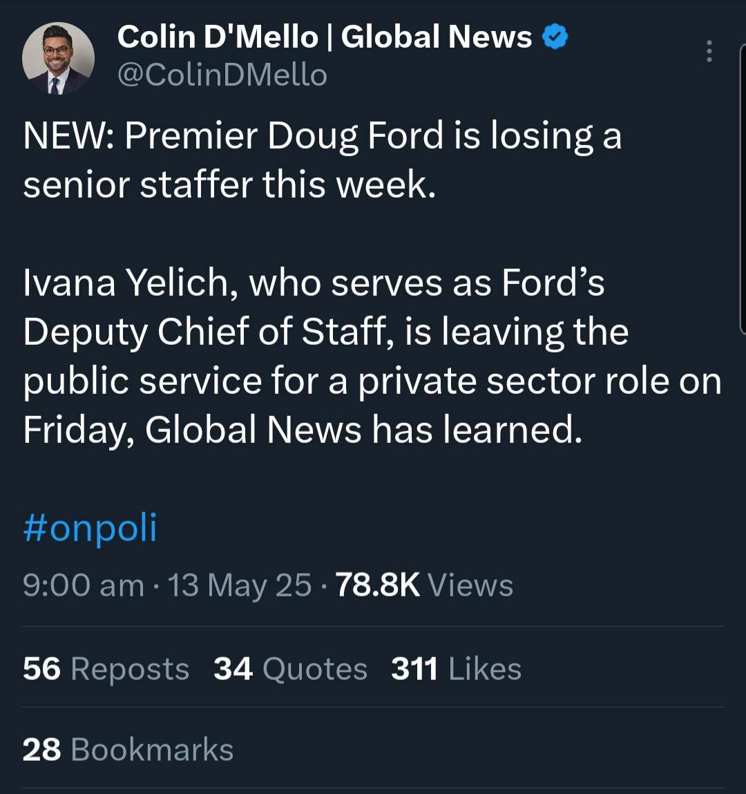The width and height of the screenshot is (746, 794).
Task: Click the 9:00 am timestamp
Action: [83, 585]
